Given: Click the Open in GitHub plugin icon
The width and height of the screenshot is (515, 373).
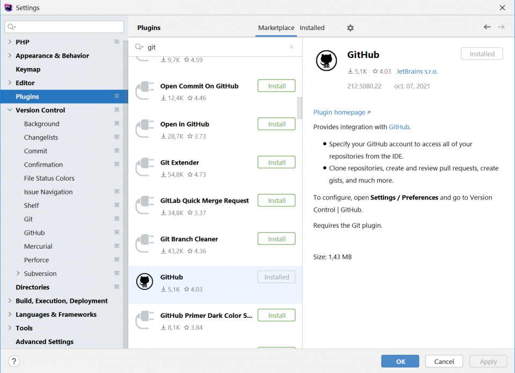Looking at the screenshot, I should point(145,129).
